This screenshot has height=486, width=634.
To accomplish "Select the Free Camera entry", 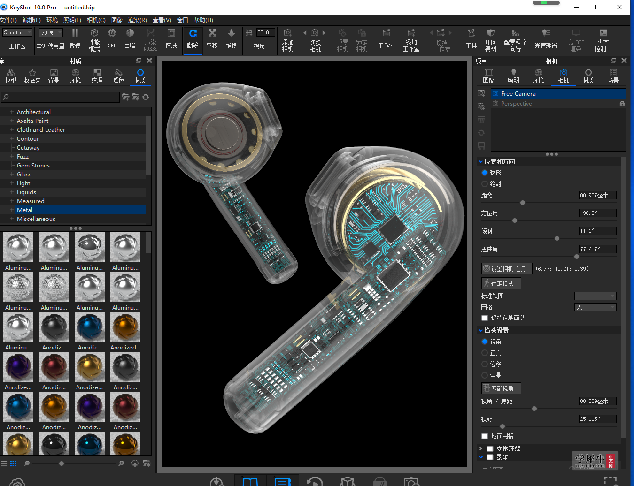I will click(x=558, y=94).
